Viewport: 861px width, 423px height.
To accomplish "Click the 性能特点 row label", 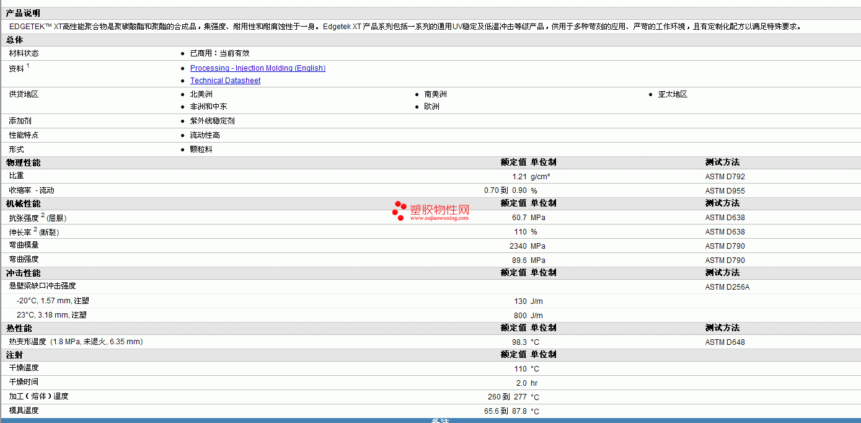I will pos(24,135).
